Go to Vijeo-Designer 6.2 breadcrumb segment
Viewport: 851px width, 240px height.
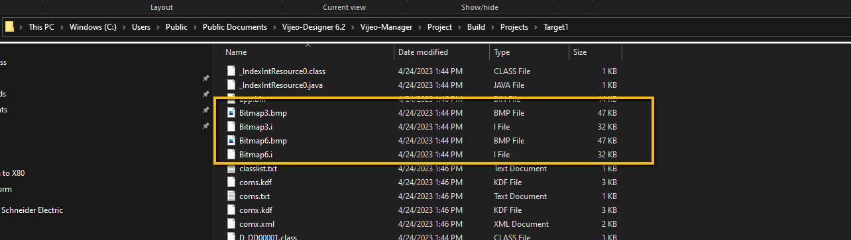click(x=313, y=27)
